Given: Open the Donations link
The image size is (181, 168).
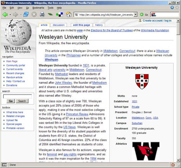Looking at the screenshot, I should click(12, 85).
